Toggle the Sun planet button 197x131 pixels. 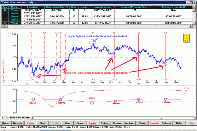(43, 123)
